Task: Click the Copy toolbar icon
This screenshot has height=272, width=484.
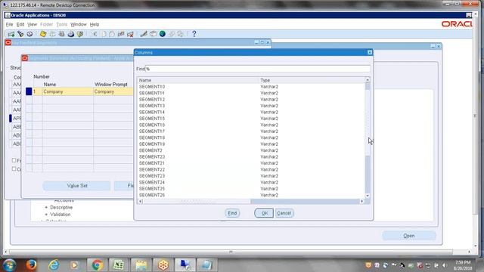Action: [x=104, y=34]
